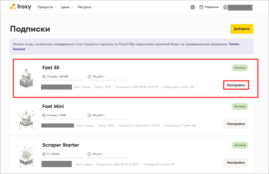The height and width of the screenshot is (174, 269).
Task: Click Fast 35 remaining time progress bar
Action: coord(108,80)
